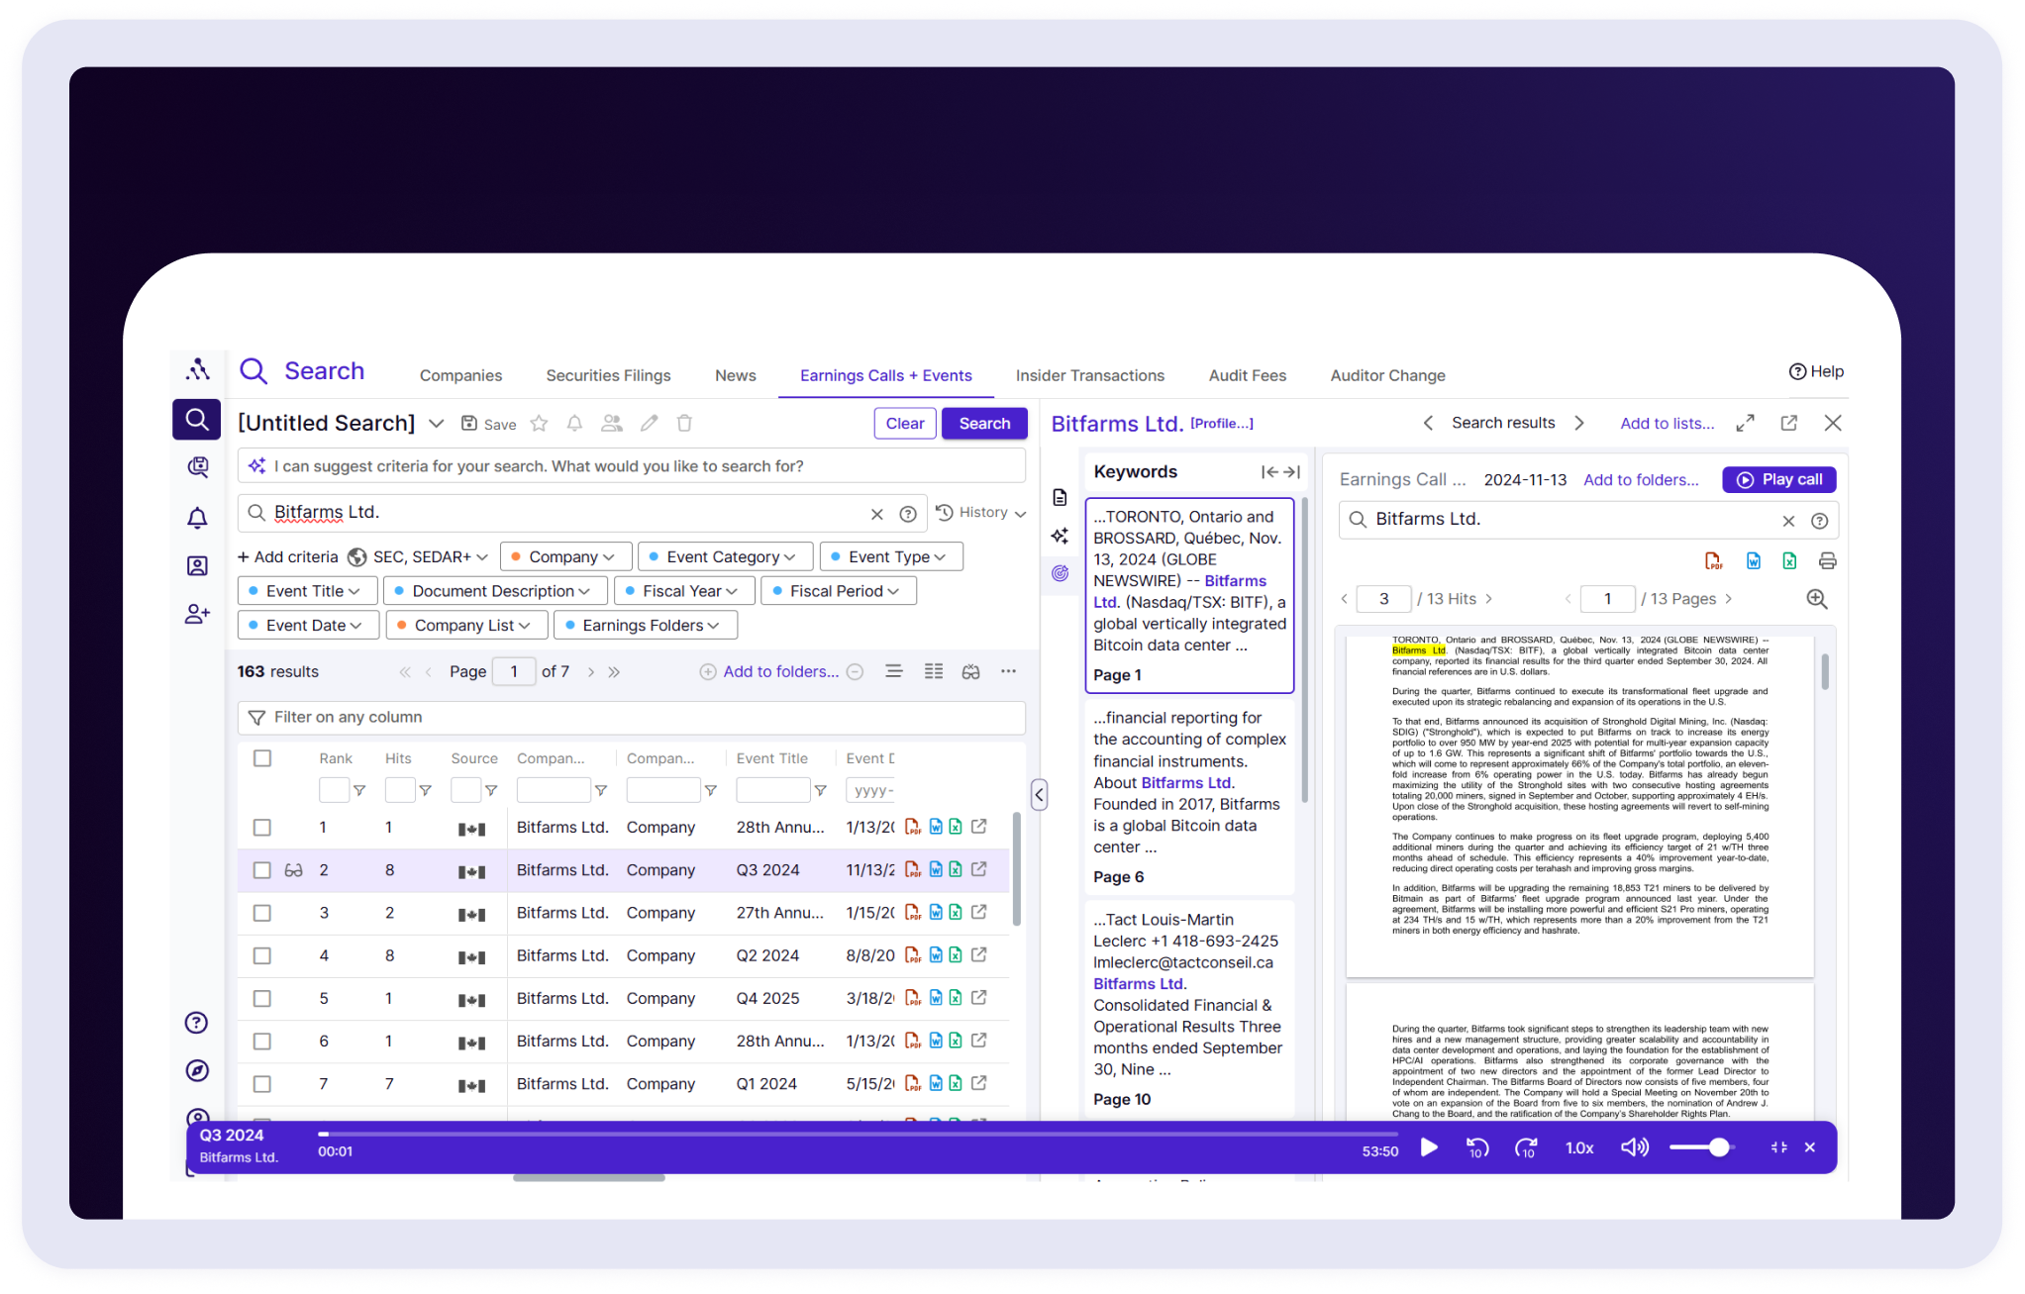Rewind the call audio 10 seconds
The image size is (2025, 1294).
(1476, 1147)
